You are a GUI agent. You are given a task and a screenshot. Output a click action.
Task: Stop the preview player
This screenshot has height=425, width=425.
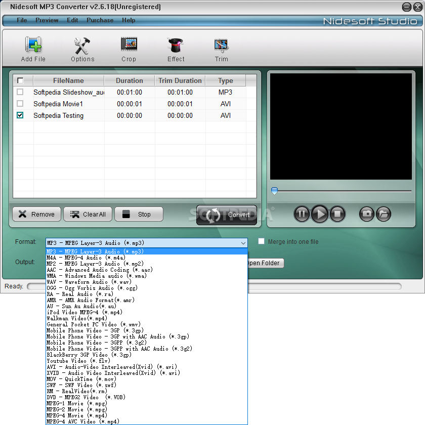tap(337, 214)
